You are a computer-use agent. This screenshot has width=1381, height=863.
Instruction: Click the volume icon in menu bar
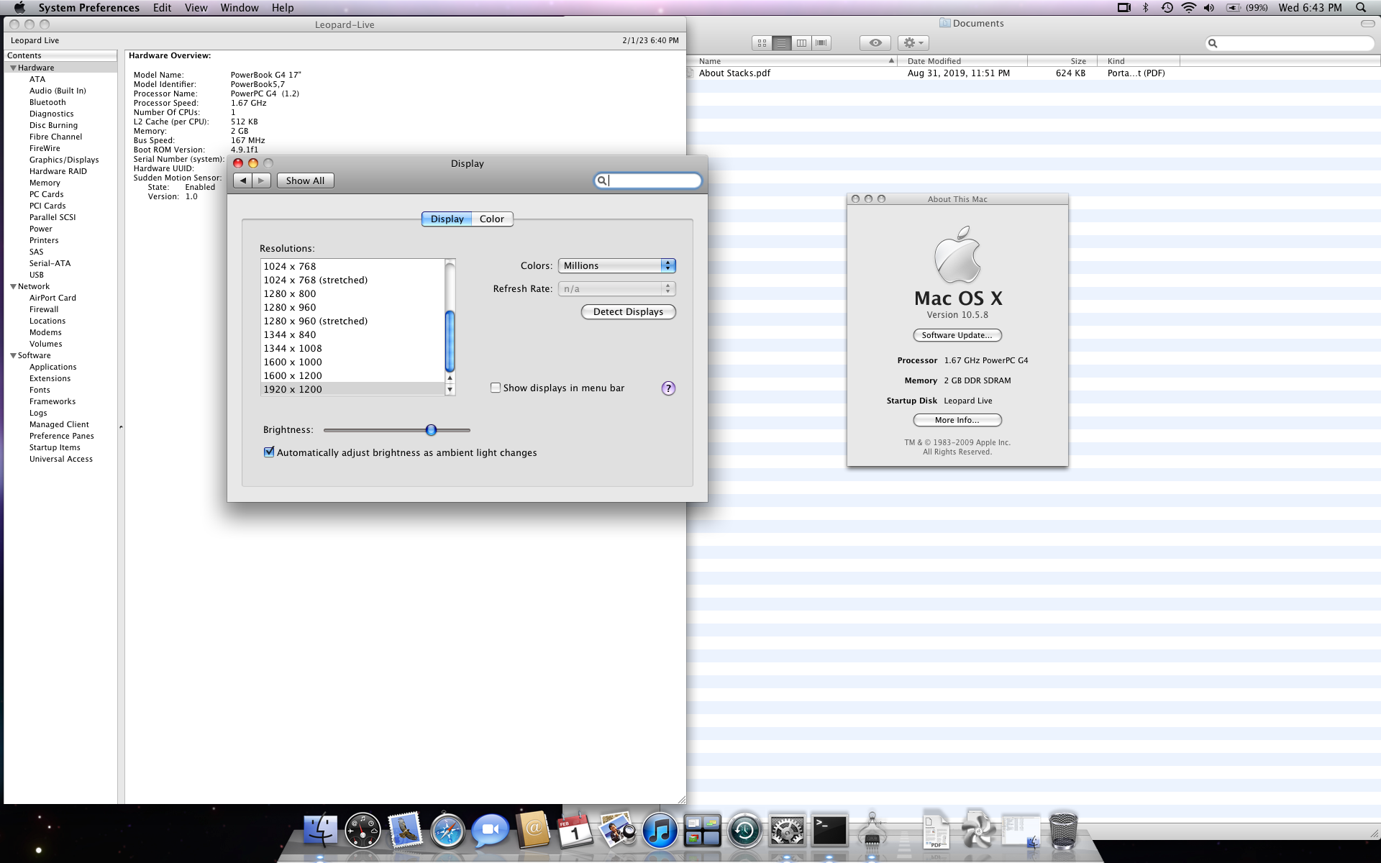coord(1209,7)
